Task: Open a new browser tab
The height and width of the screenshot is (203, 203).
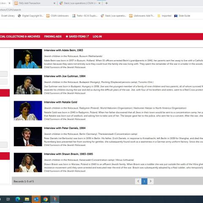Action: [x=107, y=3]
